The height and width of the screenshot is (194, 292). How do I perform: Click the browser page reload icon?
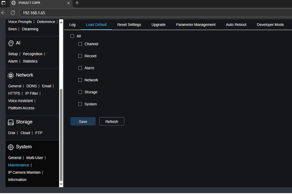tap(12, 13)
